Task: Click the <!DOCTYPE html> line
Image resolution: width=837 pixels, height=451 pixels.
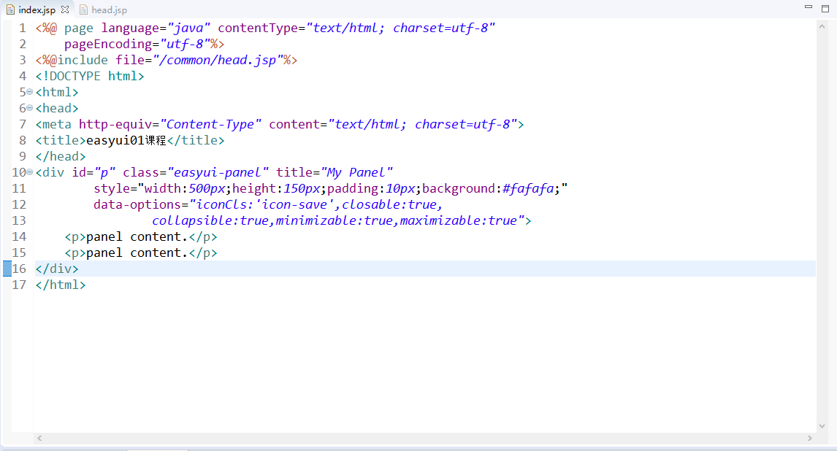Action: click(90, 76)
